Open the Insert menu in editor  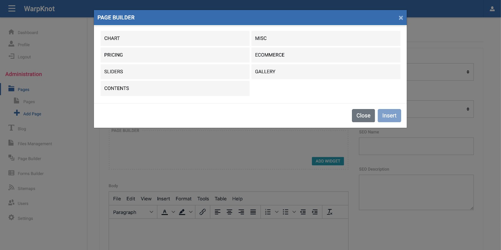coord(163,199)
